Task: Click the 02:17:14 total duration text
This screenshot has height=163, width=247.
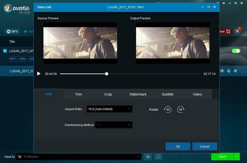Action: pyautogui.click(x=209, y=74)
